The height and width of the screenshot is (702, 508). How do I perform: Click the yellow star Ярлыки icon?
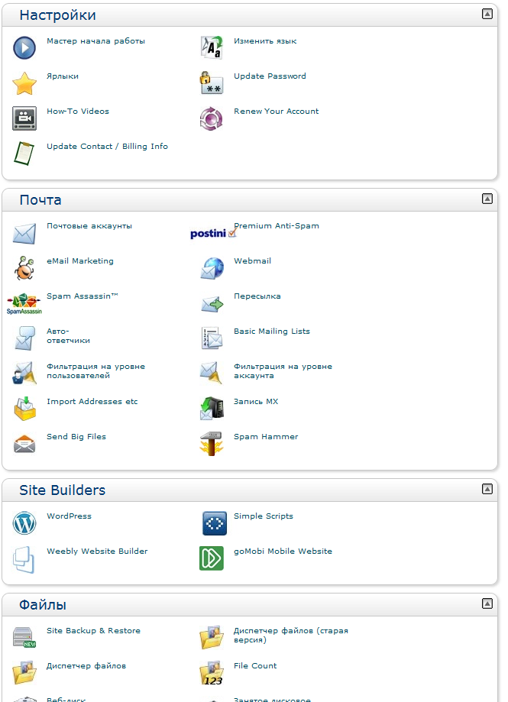(x=24, y=83)
